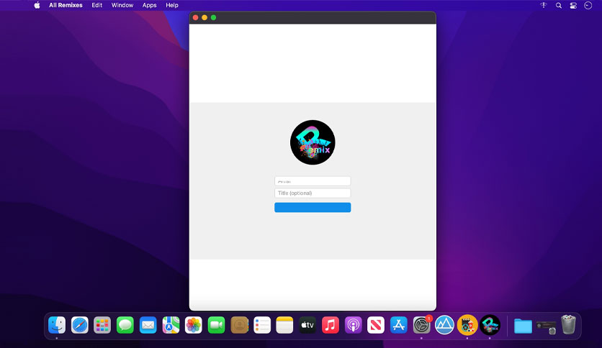Open Messages from the Dock
602x348 pixels.
tap(125, 326)
